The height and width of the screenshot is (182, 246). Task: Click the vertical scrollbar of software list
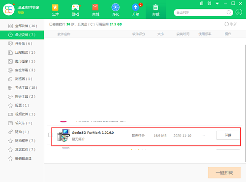tap(246, 103)
